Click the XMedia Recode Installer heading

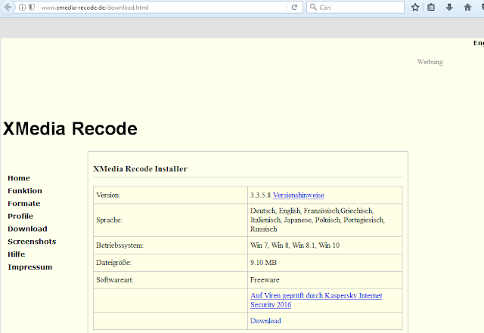click(140, 169)
